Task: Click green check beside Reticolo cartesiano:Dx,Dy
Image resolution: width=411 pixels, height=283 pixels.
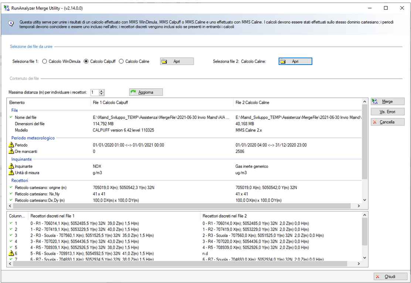Action: (x=11, y=200)
